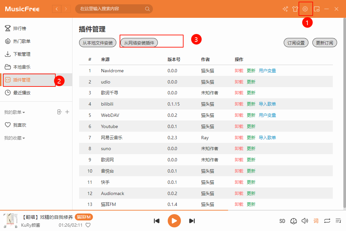346x231 pixels.
Task: Favorite the current song with heart
Action: coord(88,225)
